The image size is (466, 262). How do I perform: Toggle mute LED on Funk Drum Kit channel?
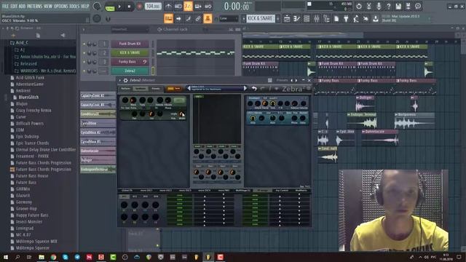click(x=84, y=44)
